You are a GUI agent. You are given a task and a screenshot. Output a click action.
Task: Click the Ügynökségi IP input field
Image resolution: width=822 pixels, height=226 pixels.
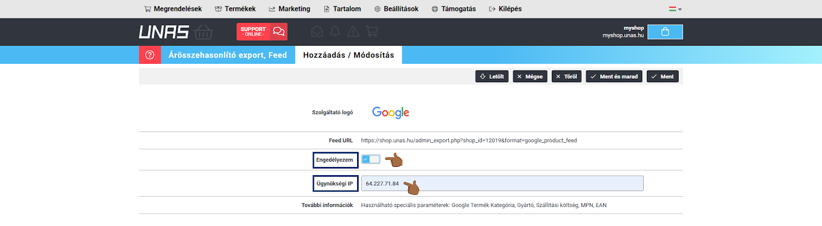coord(502,183)
